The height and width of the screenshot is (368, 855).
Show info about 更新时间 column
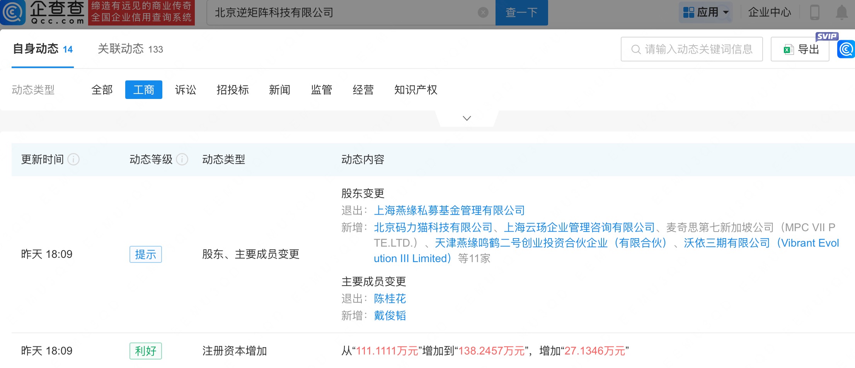[73, 159]
